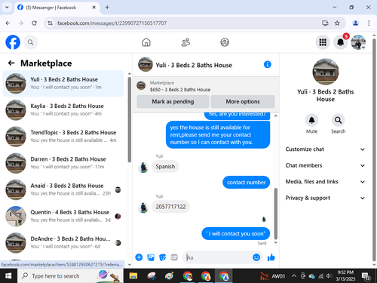
Task: Open Anaid conversation
Action: click(63, 189)
